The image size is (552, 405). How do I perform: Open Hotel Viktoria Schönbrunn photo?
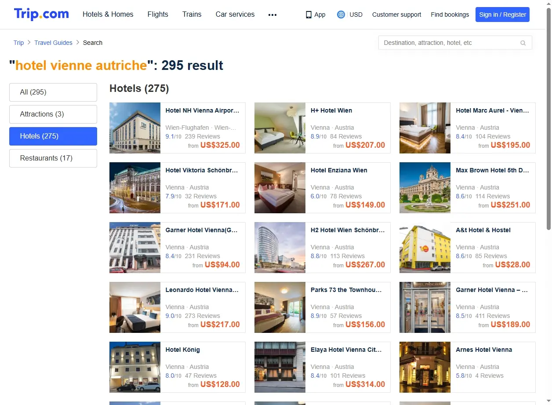pos(135,188)
